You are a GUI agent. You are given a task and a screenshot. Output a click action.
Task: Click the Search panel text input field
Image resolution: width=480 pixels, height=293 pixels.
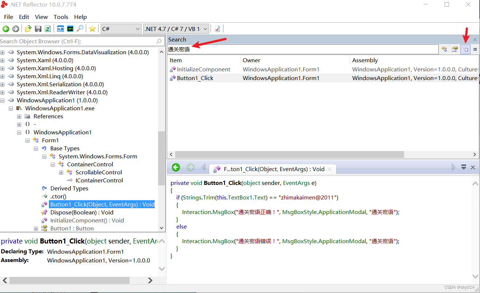point(303,49)
